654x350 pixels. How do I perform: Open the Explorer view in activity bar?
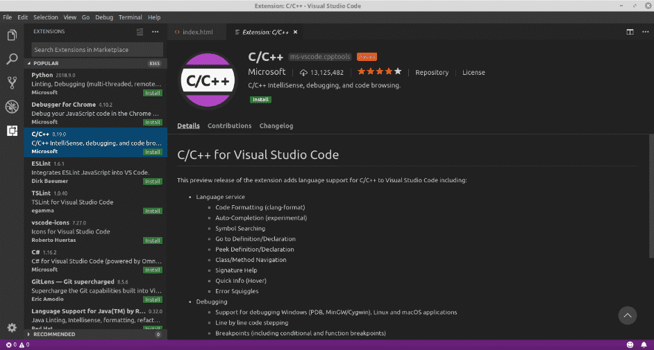[x=12, y=35]
